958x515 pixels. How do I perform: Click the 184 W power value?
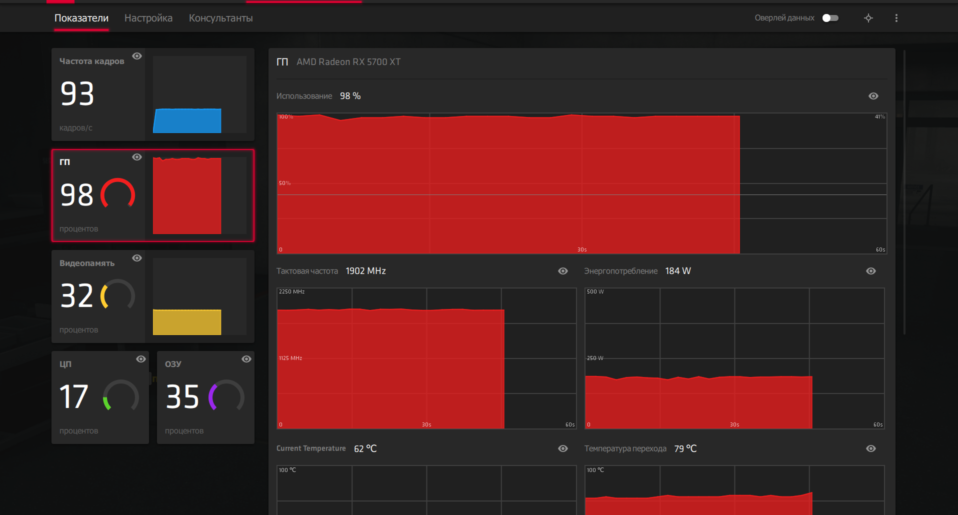click(x=678, y=271)
